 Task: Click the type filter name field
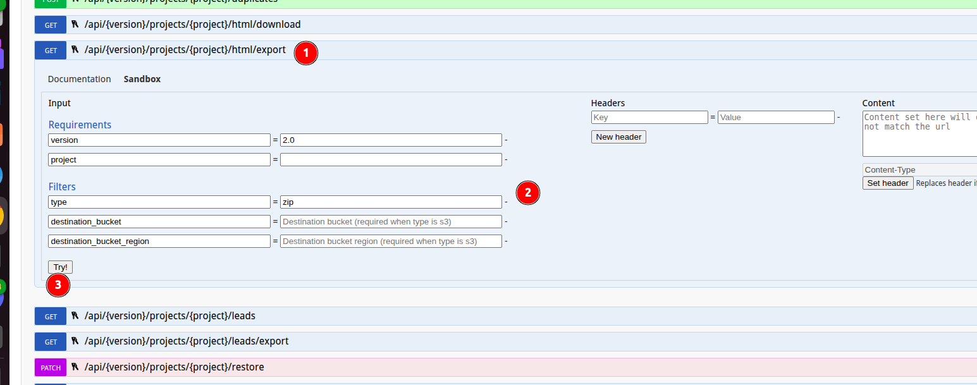tap(159, 202)
